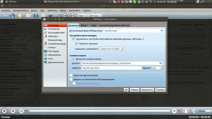Expand fast-forward options arrow in control bar
The image size is (212, 119).
pos(179,111)
